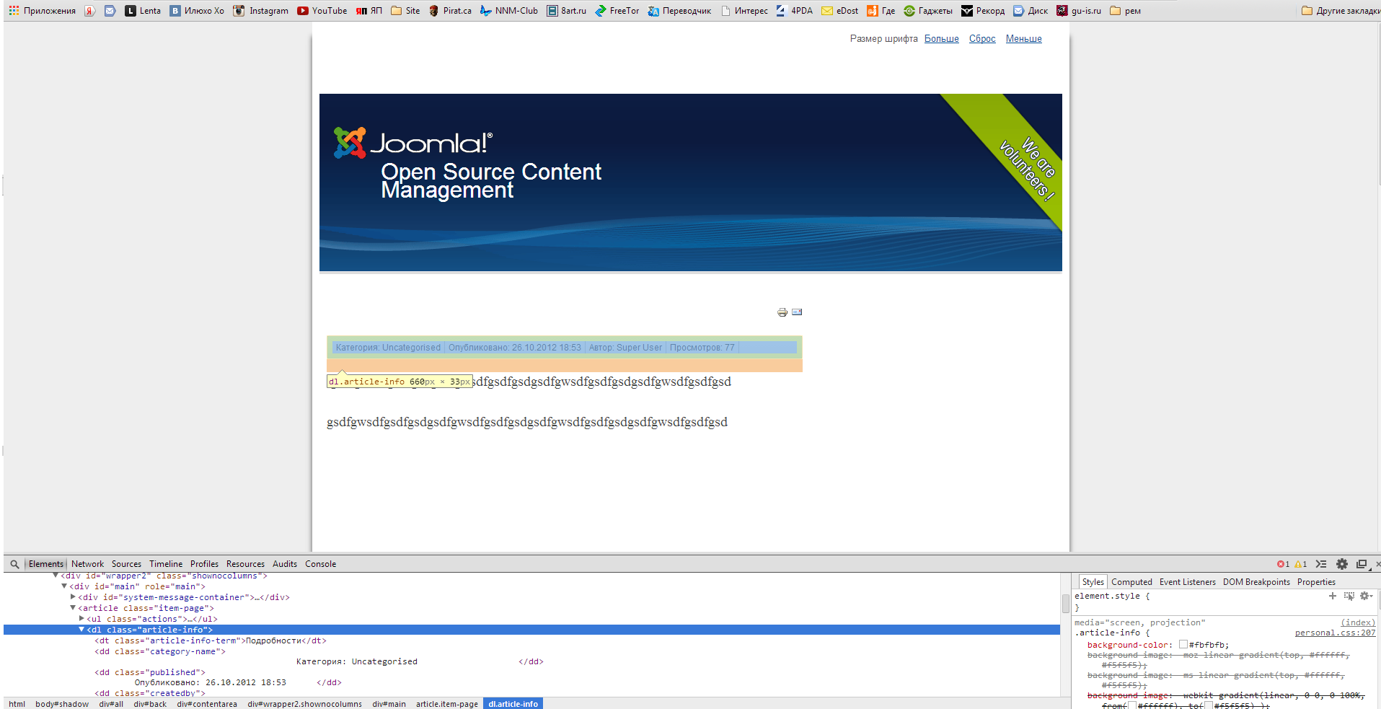The width and height of the screenshot is (1381, 709).
Task: Open the Приложения apps shortcut
Action: tap(43, 11)
